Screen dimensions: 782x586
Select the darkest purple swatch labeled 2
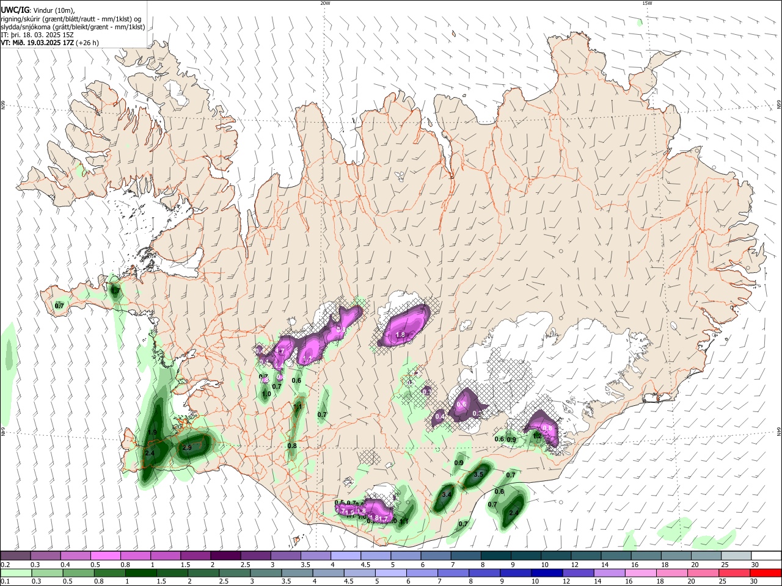point(225,555)
